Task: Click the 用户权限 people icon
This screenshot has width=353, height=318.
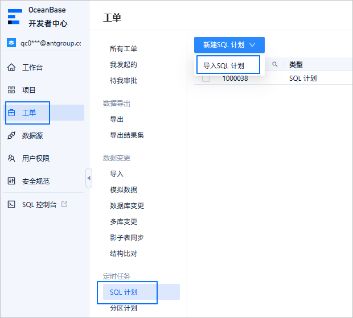Action: [11, 158]
